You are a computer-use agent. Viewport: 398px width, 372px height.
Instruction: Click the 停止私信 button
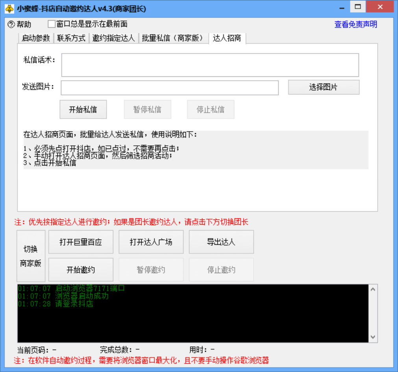click(x=210, y=109)
